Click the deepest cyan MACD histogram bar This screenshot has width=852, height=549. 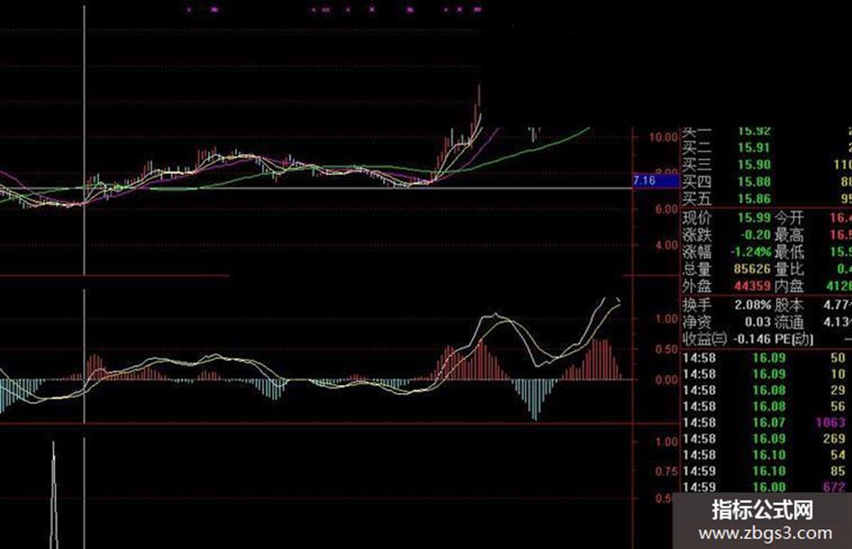pos(536,399)
